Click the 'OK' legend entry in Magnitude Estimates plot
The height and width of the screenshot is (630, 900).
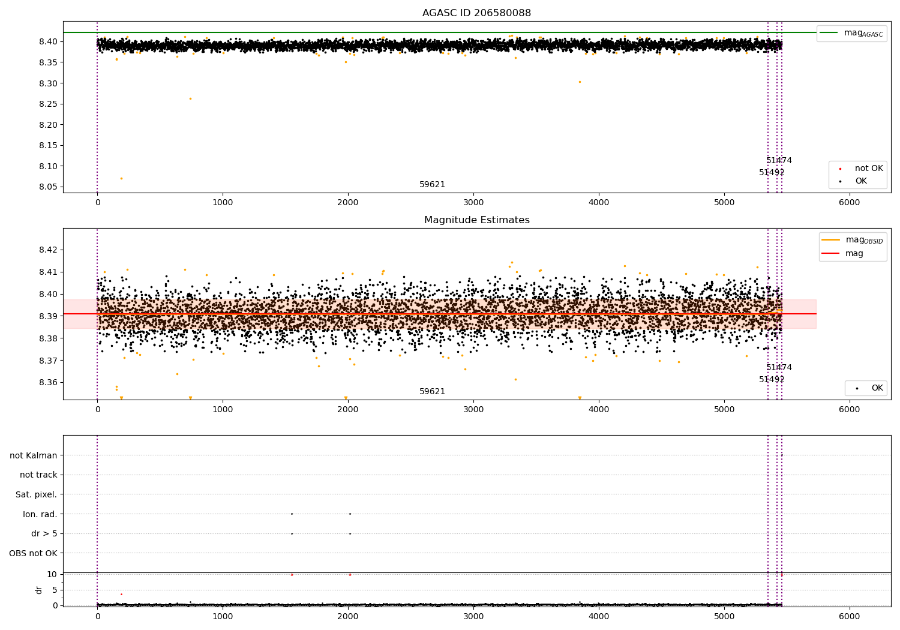pos(869,388)
